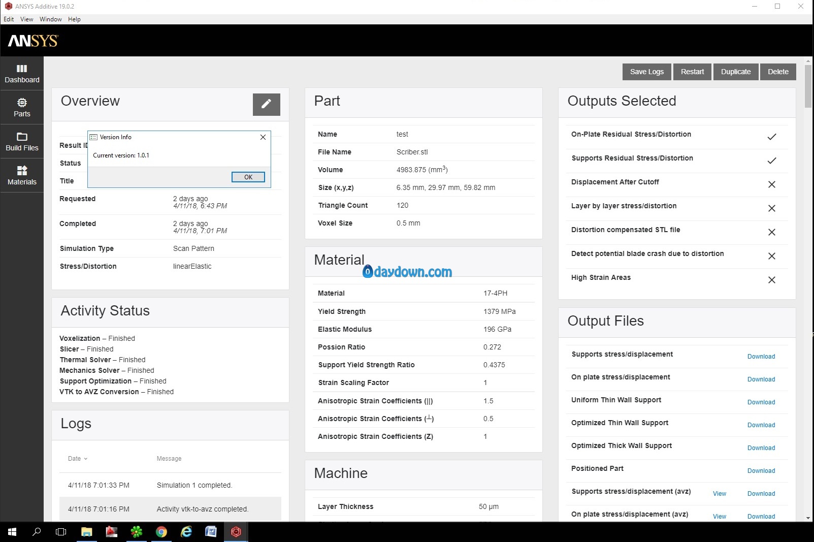Open Google Chrome from the taskbar

161,532
